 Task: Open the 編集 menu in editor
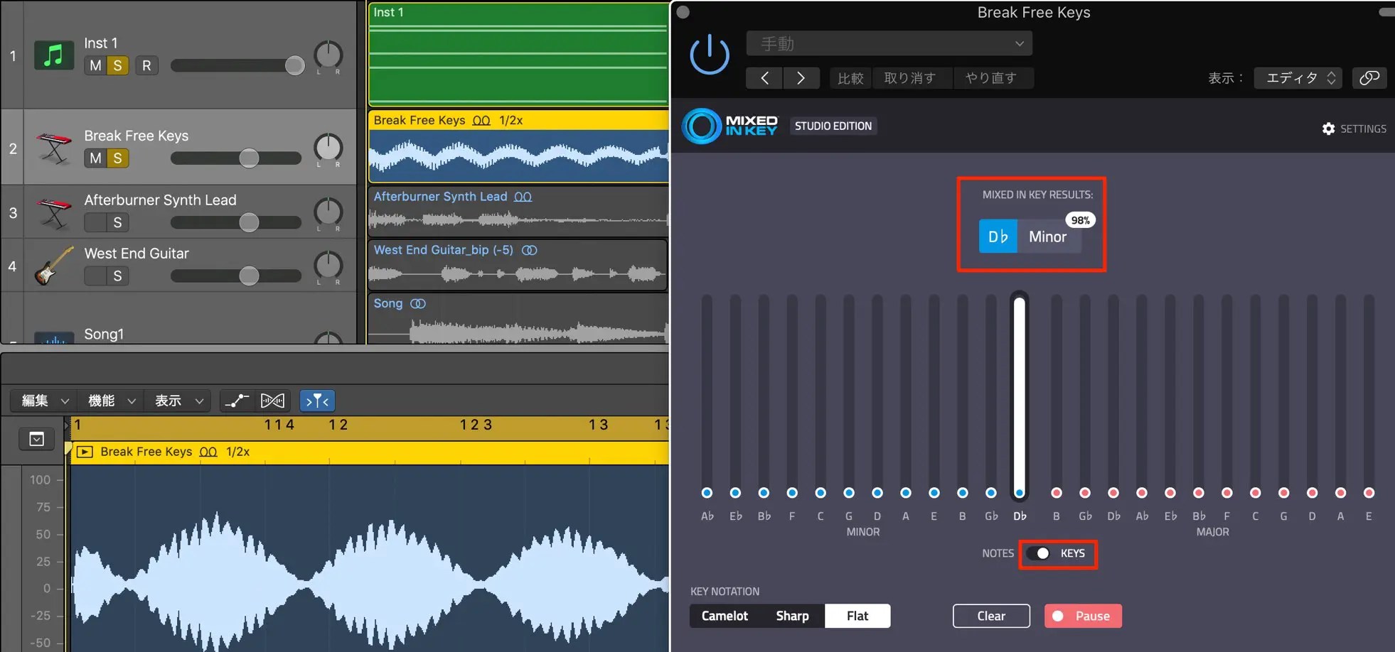pos(45,401)
